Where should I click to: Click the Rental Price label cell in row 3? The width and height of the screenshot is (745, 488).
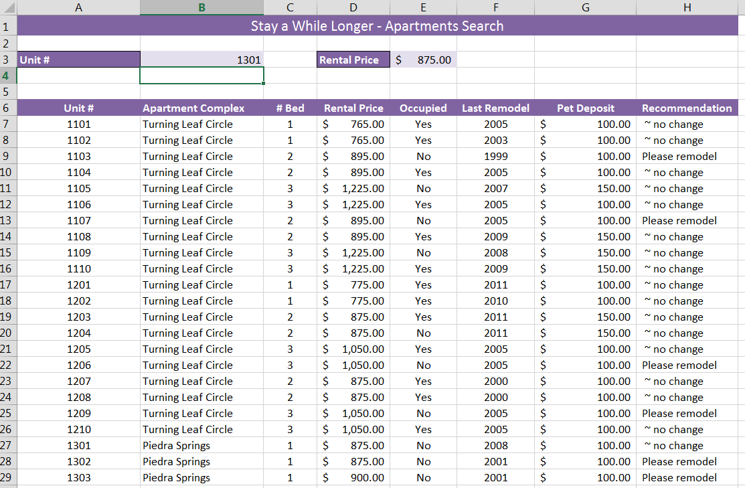pos(353,59)
